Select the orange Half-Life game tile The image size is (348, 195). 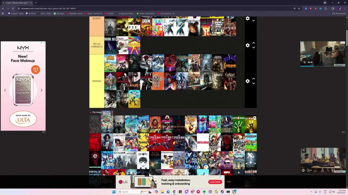158,81
